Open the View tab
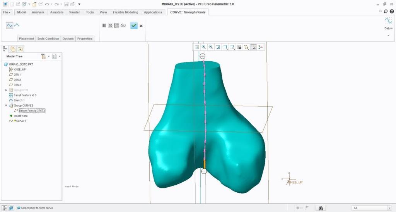 103,12
